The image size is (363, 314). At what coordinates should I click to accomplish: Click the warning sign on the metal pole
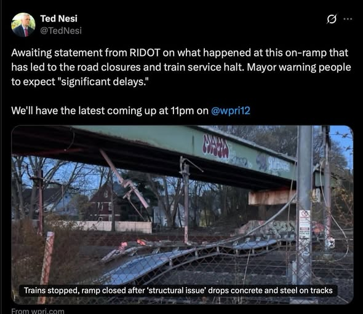pos(305,223)
